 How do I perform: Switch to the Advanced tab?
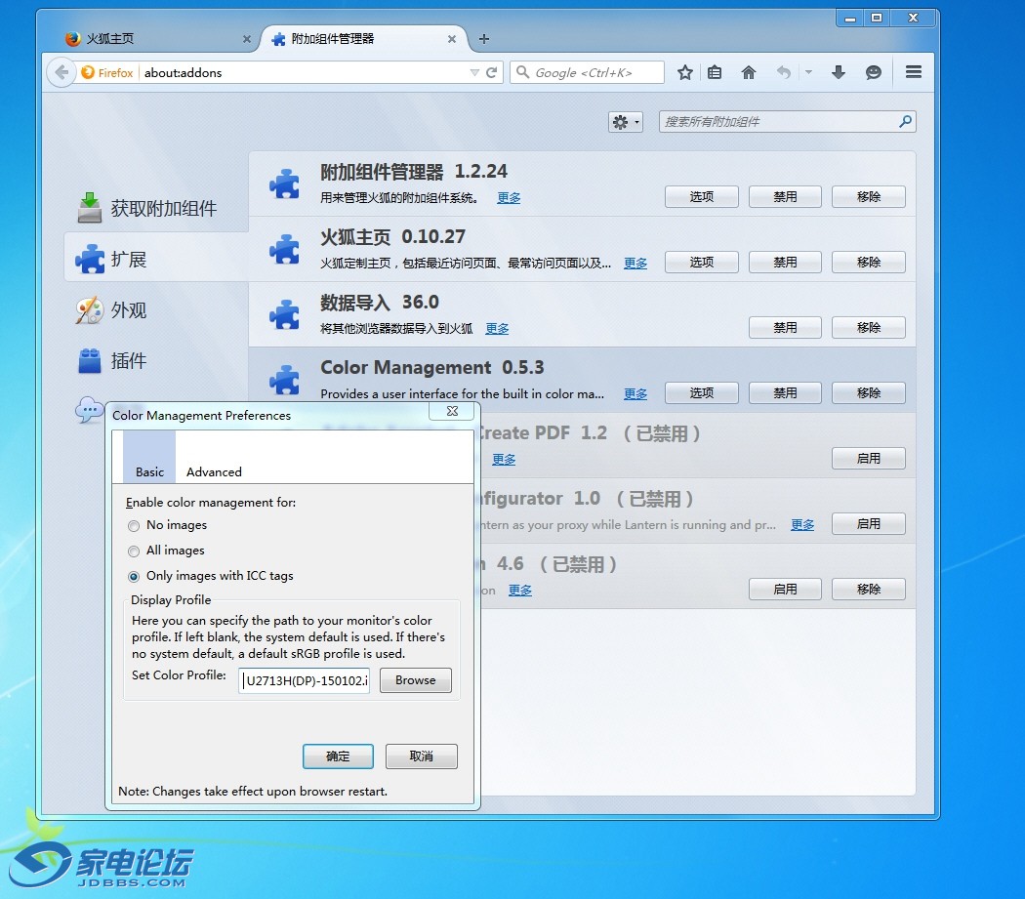[x=214, y=471]
